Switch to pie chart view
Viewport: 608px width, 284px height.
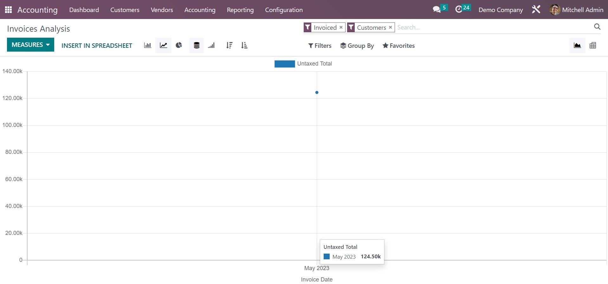179,45
